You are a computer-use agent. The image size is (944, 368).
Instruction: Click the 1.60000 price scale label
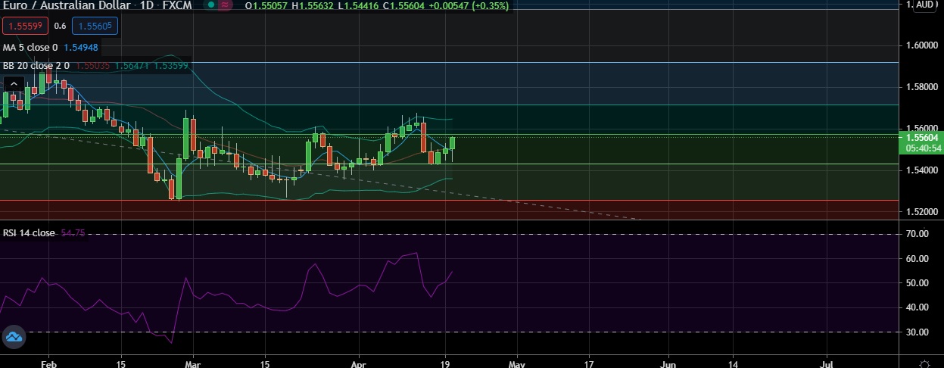pyautogui.click(x=922, y=45)
